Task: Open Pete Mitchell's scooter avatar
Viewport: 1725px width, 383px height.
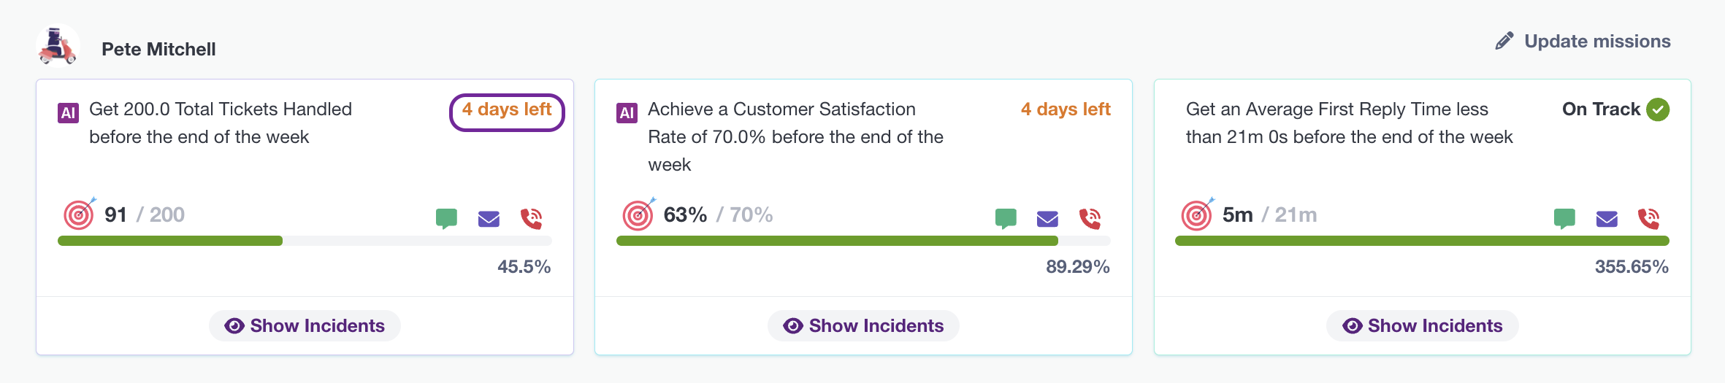Action: pyautogui.click(x=58, y=45)
